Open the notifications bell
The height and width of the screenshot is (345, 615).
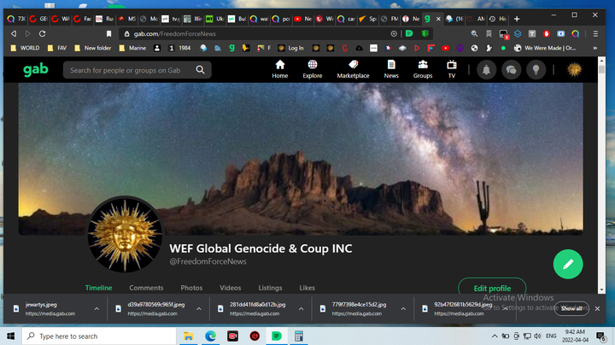(486, 70)
